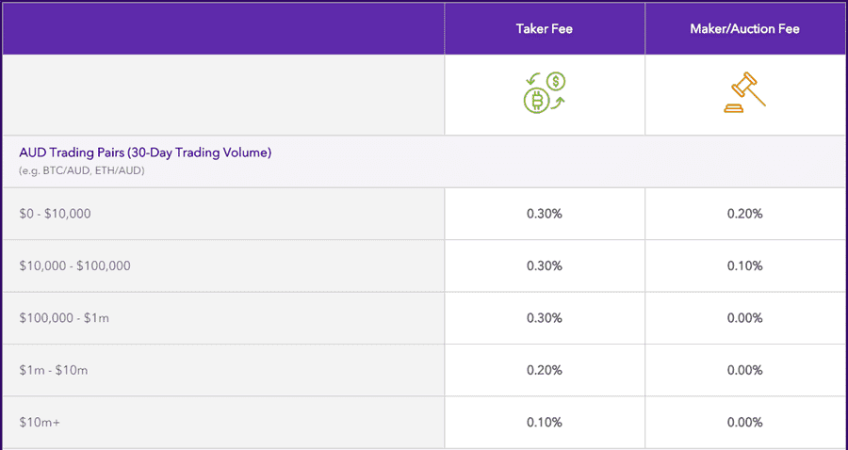
Task: Select the Taker Fee column header
Action: coord(544,29)
